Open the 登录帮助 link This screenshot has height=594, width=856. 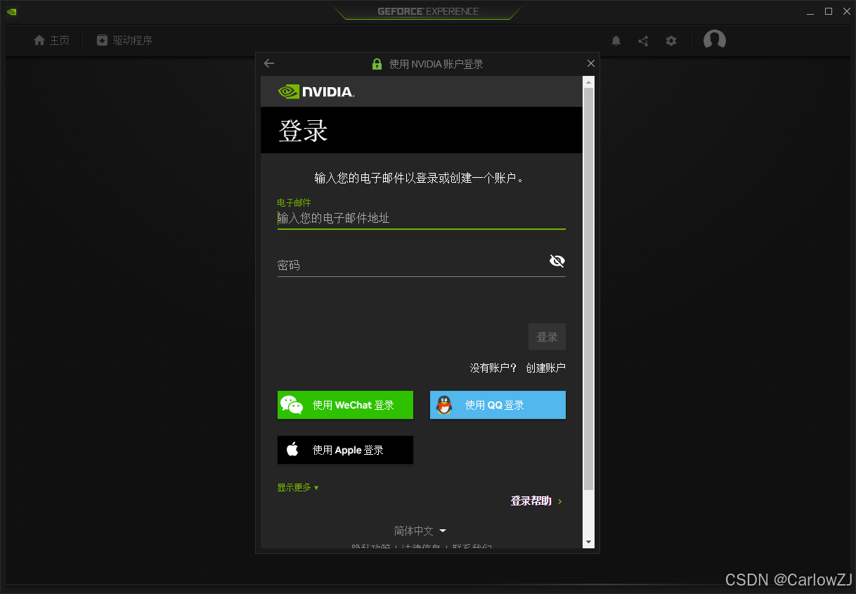(536, 501)
